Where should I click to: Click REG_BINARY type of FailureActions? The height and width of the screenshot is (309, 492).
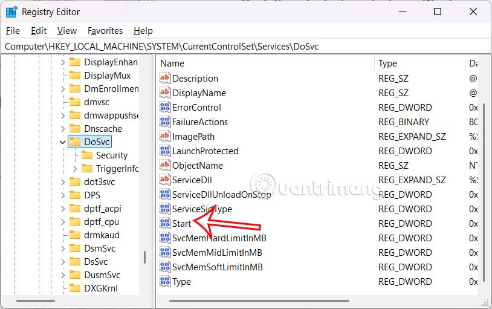404,122
